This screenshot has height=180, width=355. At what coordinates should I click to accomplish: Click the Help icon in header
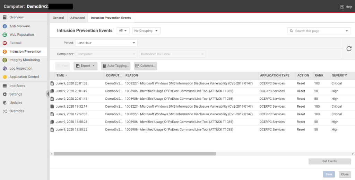(x=342, y=7)
